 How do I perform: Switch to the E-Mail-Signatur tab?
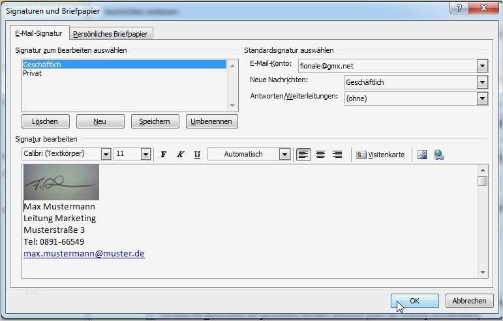point(38,33)
